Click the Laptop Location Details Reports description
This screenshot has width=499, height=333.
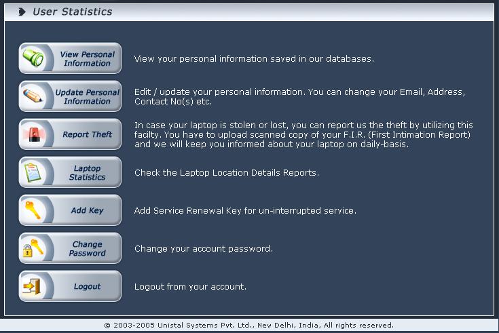pyautogui.click(x=226, y=173)
